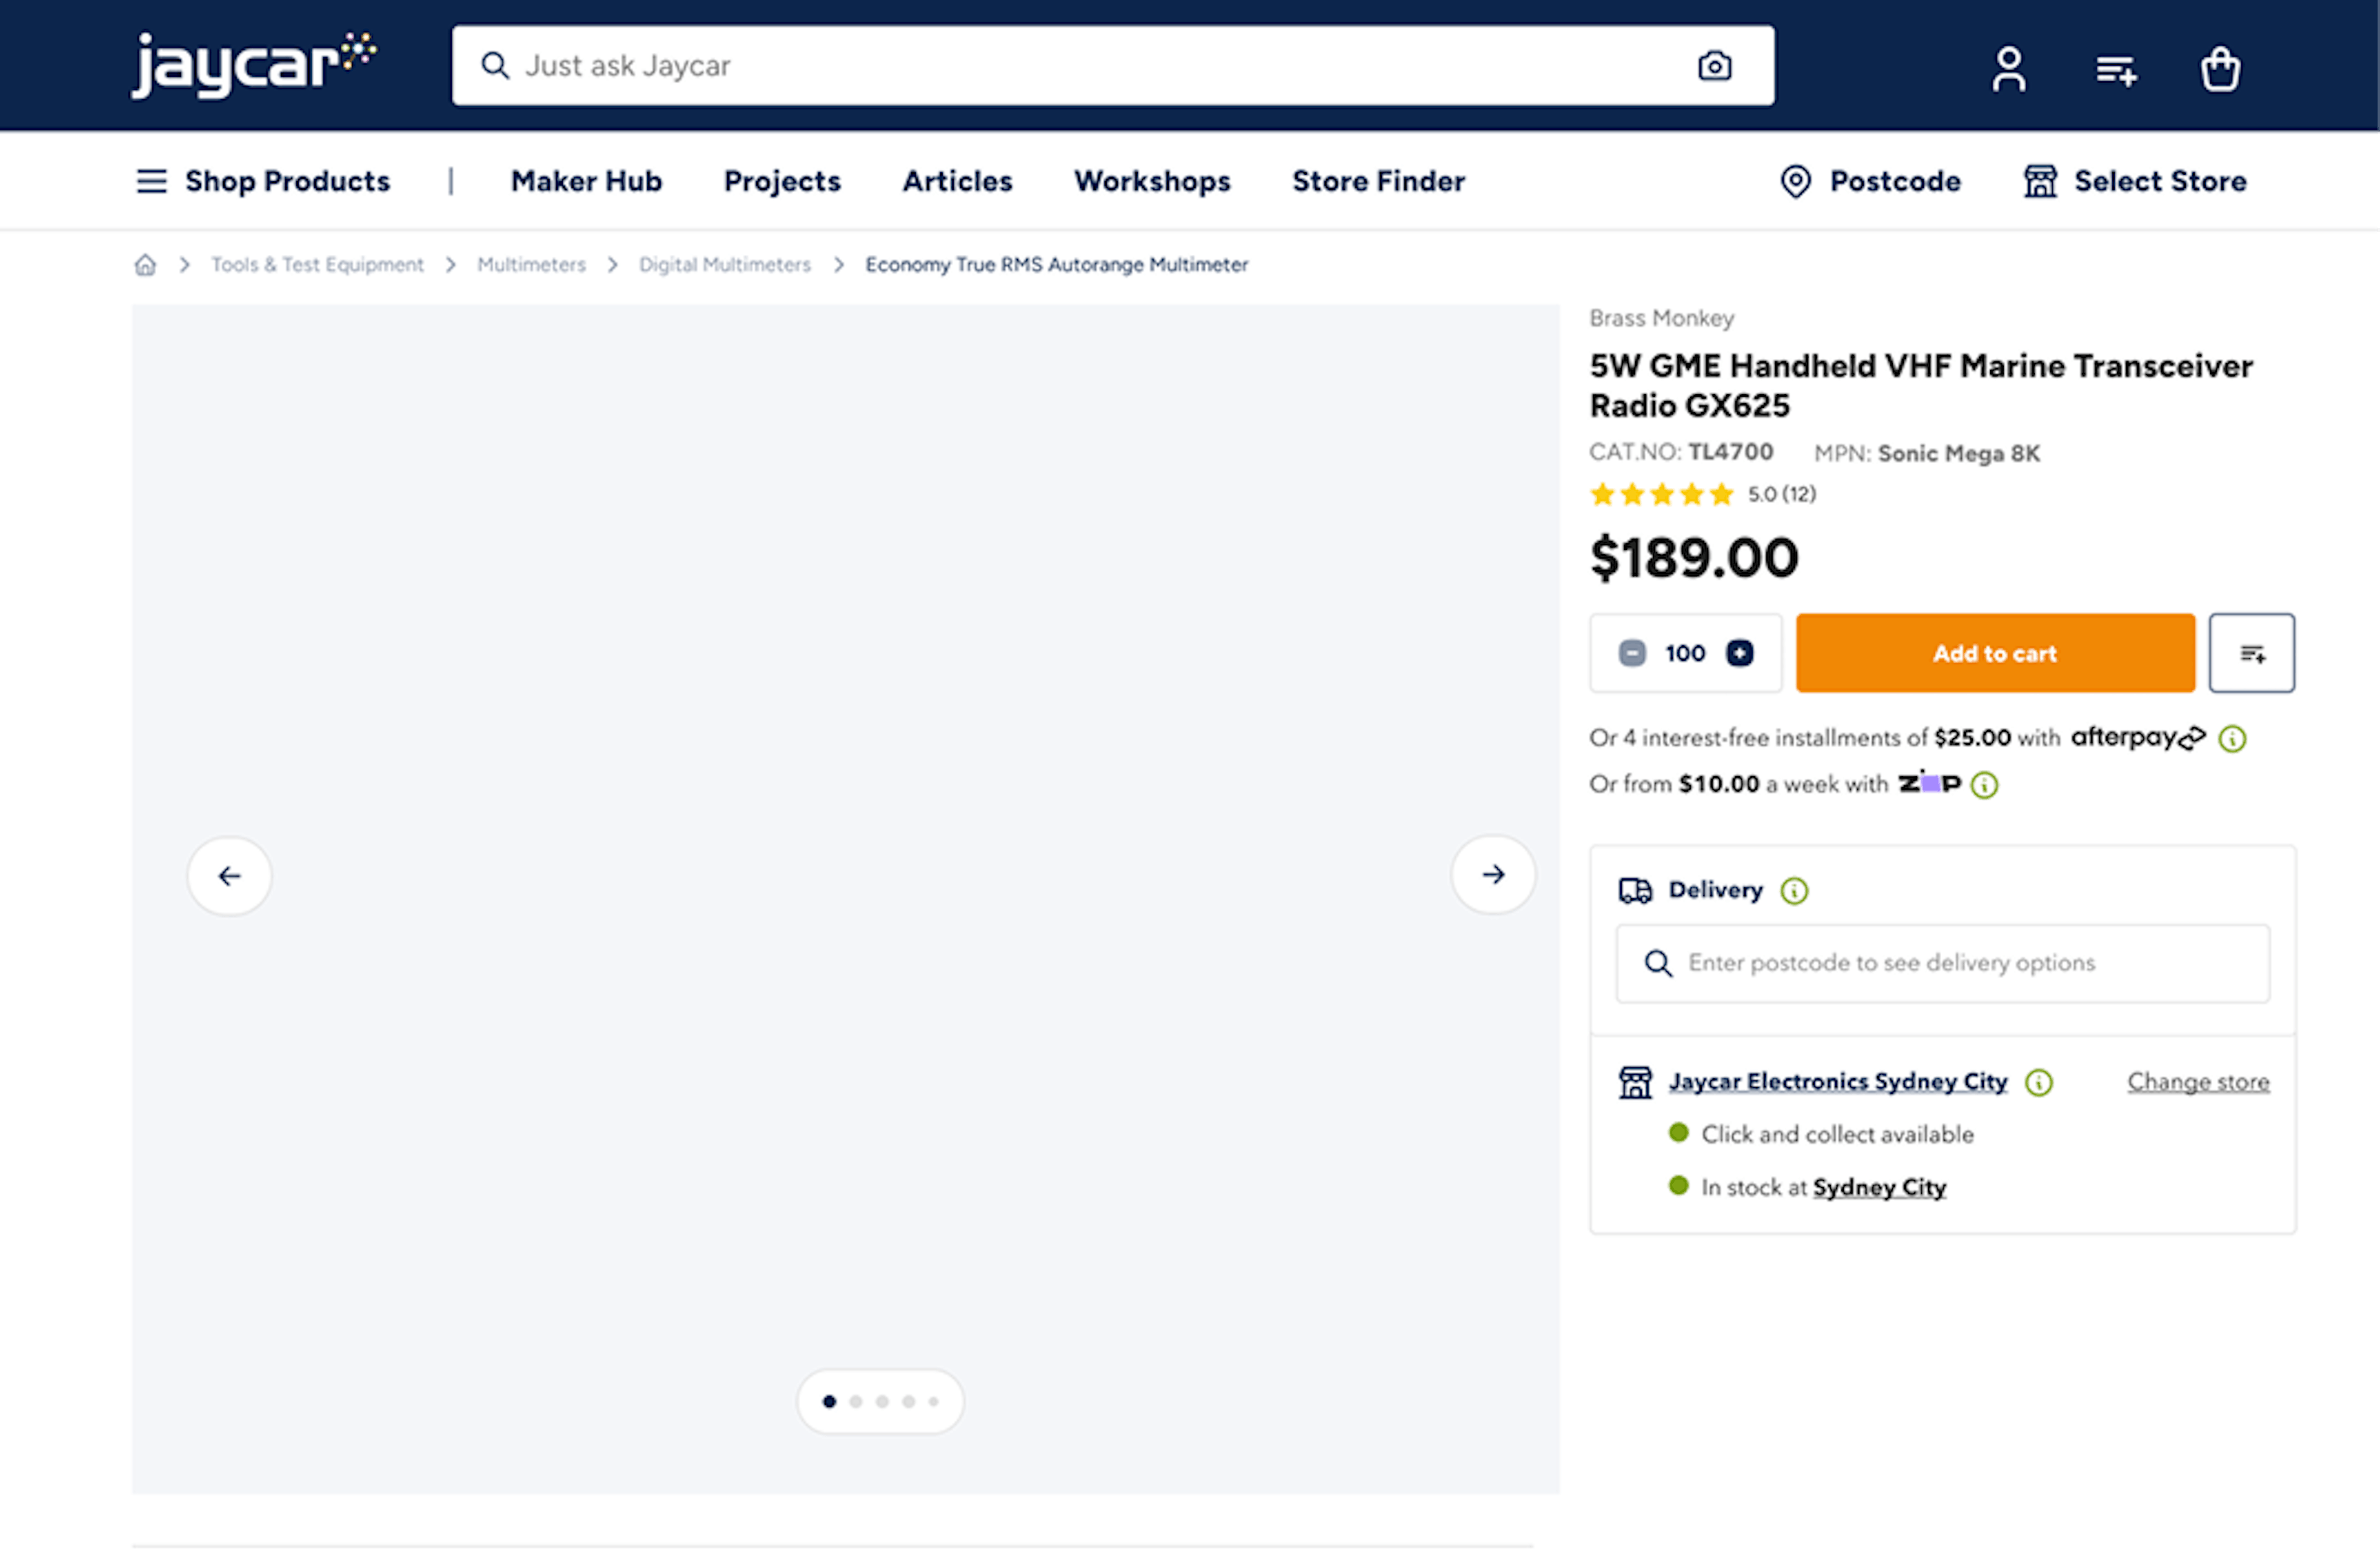Click the orange Add to cart button
The width and height of the screenshot is (2380, 1559).
1994,653
